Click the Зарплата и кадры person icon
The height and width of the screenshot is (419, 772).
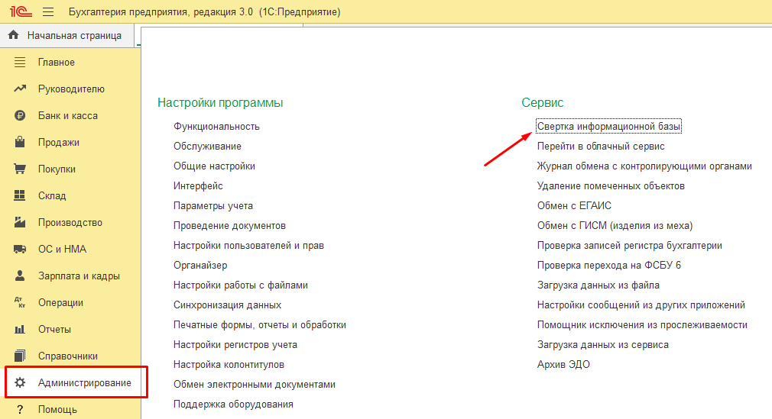point(20,276)
